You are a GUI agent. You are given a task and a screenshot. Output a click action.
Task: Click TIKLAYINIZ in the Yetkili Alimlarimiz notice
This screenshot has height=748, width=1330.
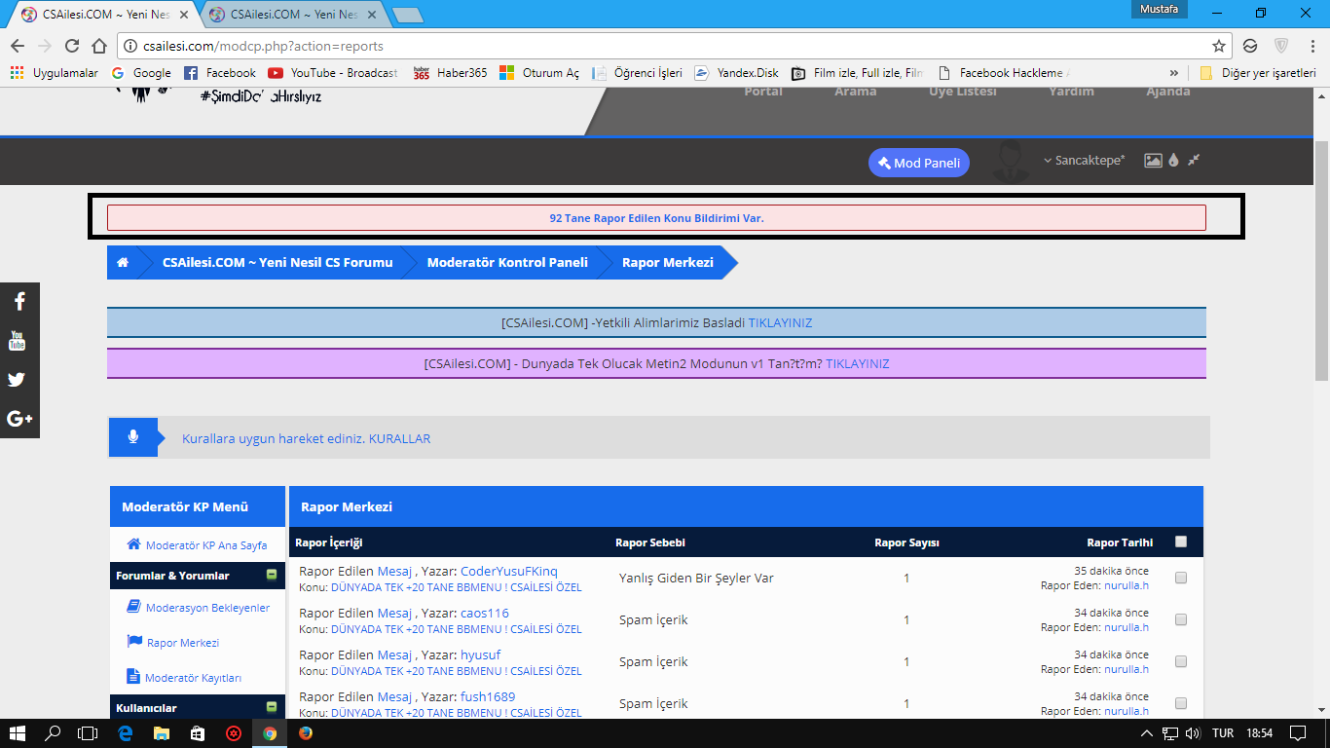(x=780, y=322)
